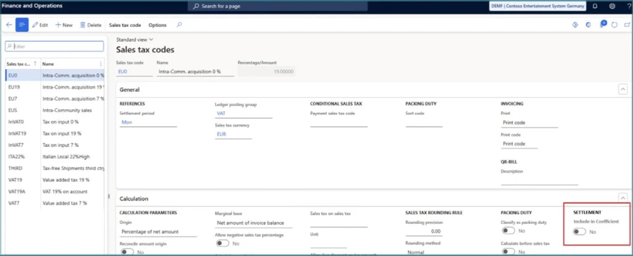Select the VAT7 row
The height and width of the screenshot is (256, 633).
point(54,203)
